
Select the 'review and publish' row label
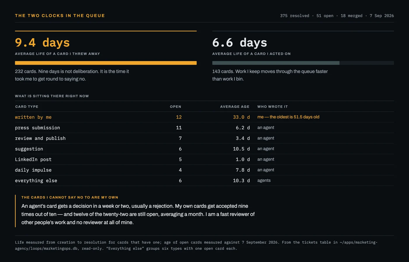point(40,138)
